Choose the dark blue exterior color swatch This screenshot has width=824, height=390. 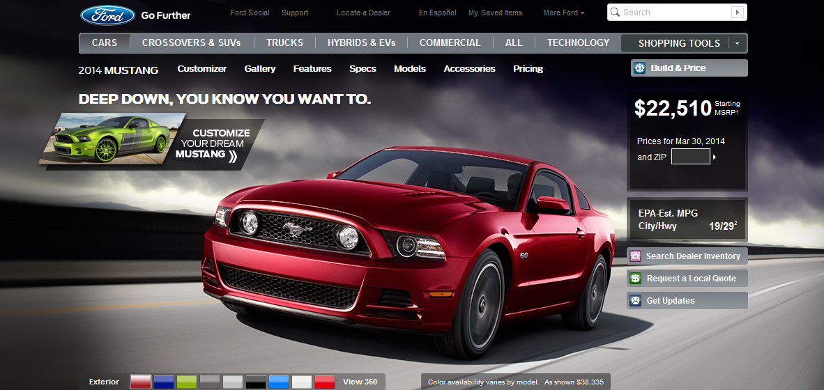(165, 382)
